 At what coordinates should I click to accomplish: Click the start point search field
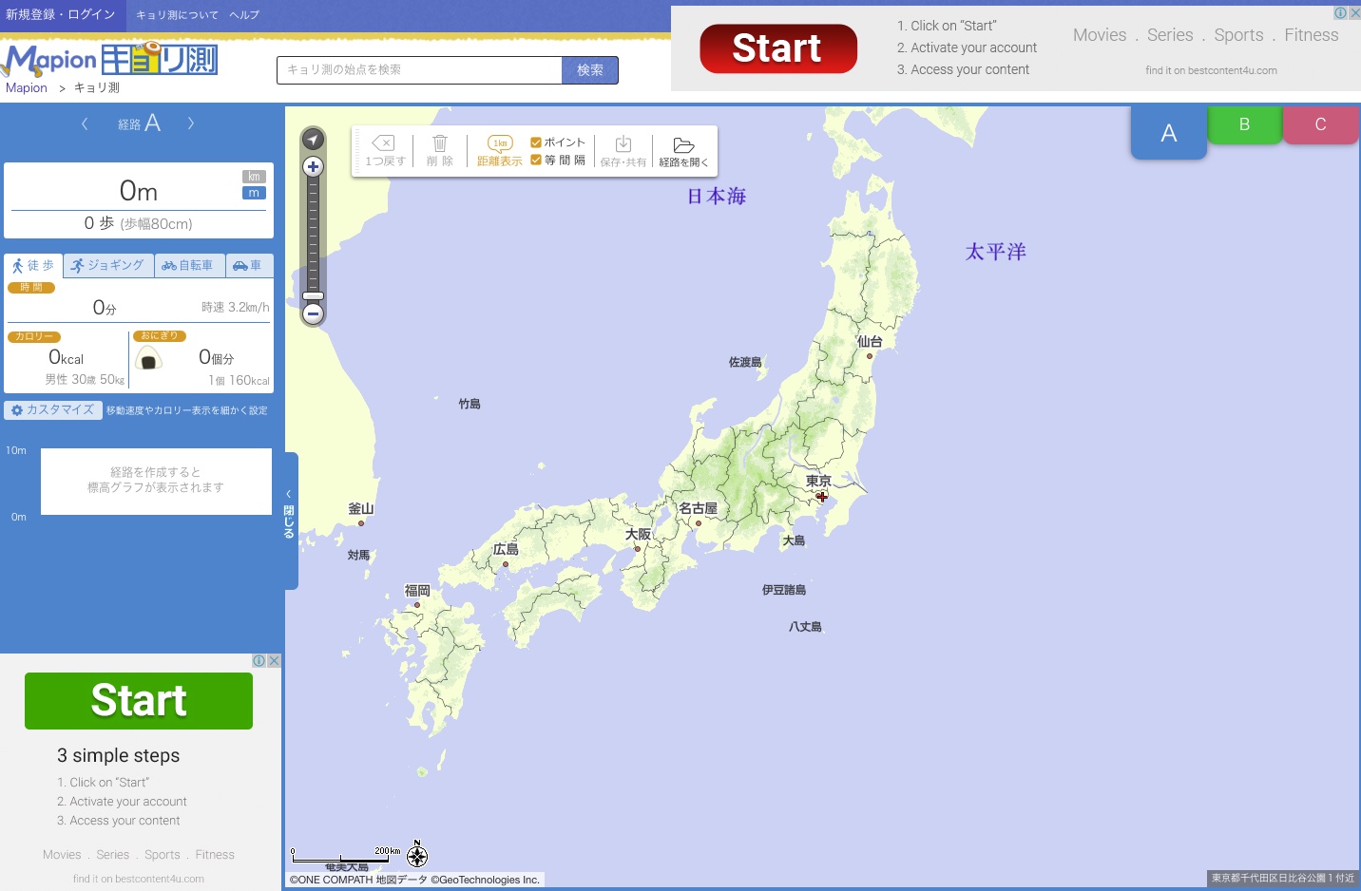pyautogui.click(x=419, y=70)
